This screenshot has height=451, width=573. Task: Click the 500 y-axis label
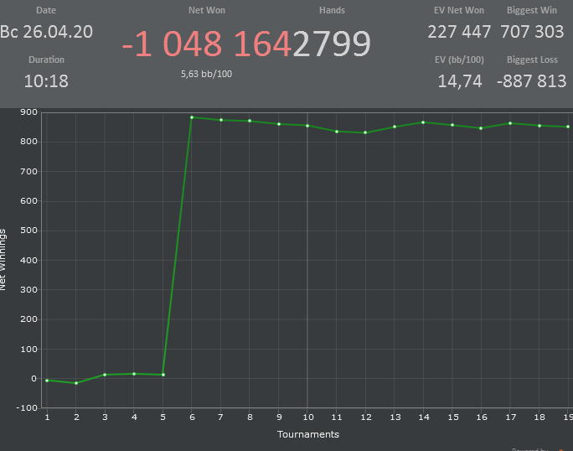tap(28, 231)
